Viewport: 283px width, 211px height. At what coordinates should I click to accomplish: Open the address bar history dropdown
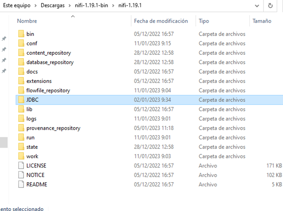257,6
